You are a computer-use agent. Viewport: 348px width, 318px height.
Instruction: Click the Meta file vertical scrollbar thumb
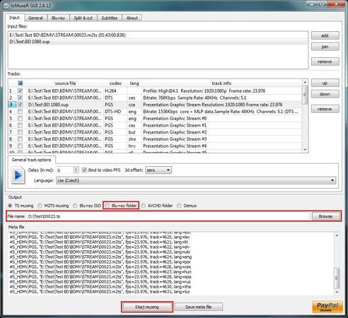pos(337,278)
